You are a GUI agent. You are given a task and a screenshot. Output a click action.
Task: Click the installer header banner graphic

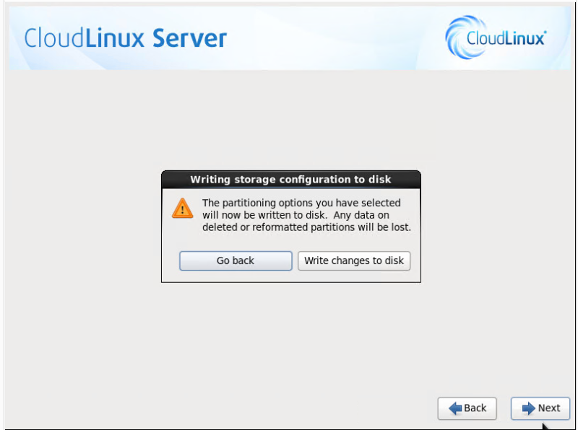289,36
